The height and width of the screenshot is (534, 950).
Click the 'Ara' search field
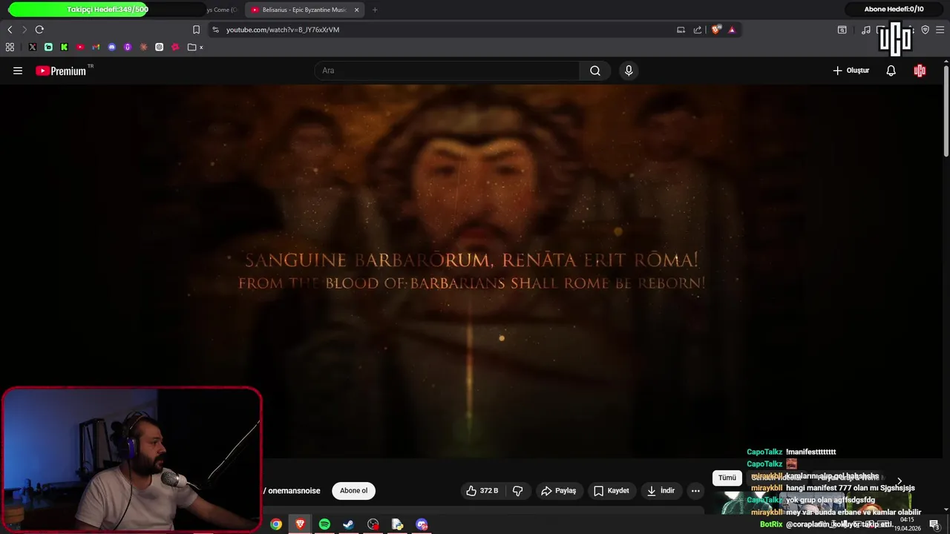447,70
